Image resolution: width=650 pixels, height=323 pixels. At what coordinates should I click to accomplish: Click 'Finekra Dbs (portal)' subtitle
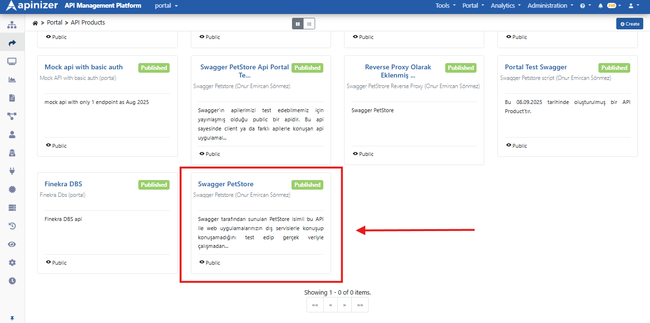[x=62, y=195]
